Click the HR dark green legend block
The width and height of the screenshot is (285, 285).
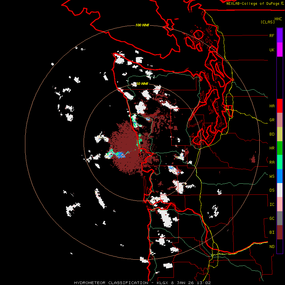280,148
